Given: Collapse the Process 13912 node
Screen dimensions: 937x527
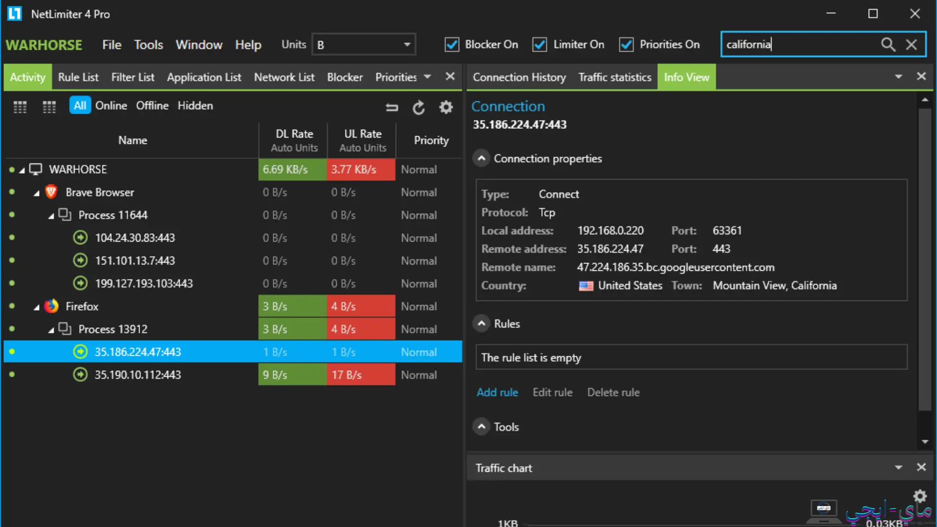Looking at the screenshot, I should pos(51,330).
